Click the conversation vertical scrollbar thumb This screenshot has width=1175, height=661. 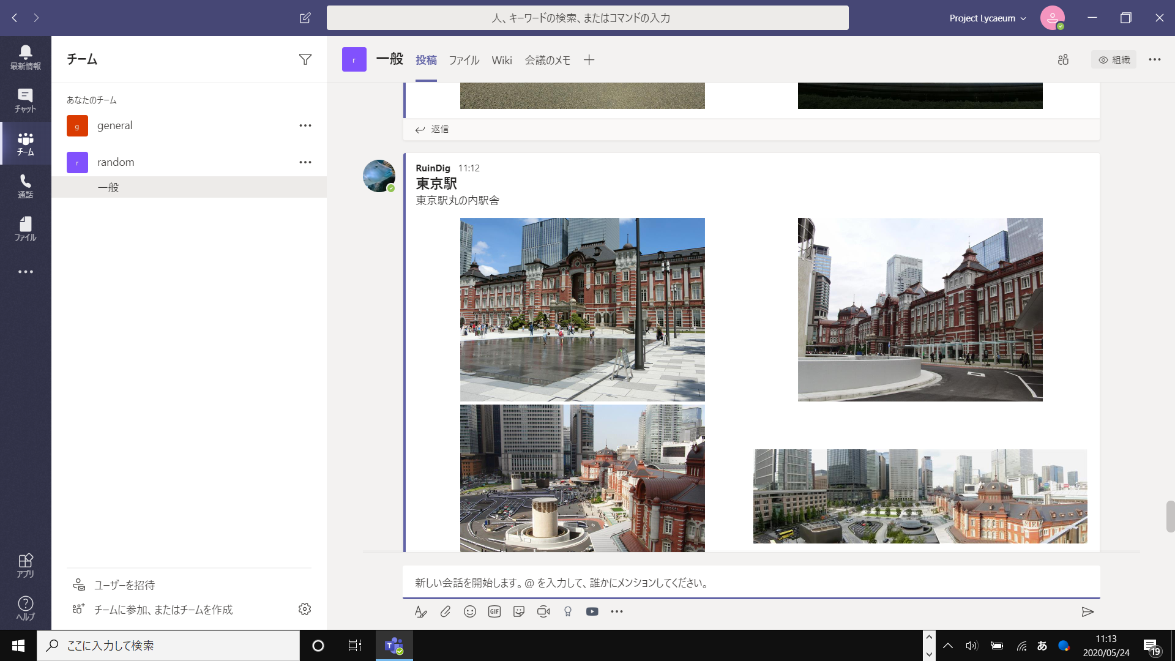1170,516
